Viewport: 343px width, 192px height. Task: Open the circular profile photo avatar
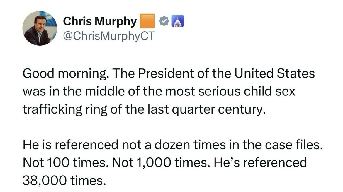(40, 28)
